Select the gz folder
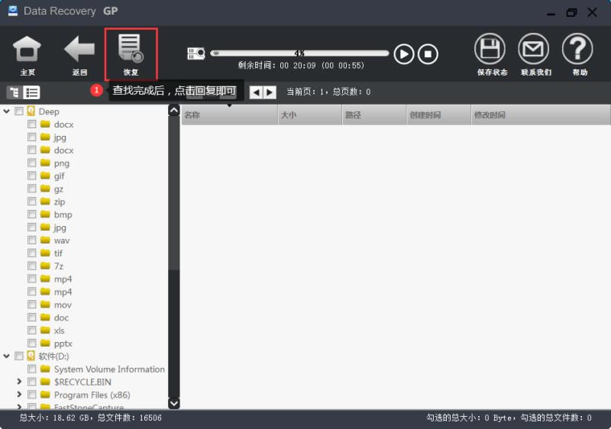The image size is (611, 429). [x=59, y=189]
